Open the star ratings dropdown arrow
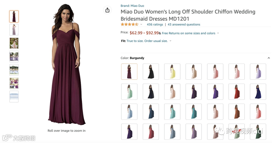Image resolution: width=272 pixels, height=143 pixels. click(141, 24)
